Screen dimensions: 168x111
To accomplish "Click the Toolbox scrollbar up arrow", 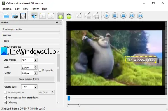I will [x=58, y=52].
